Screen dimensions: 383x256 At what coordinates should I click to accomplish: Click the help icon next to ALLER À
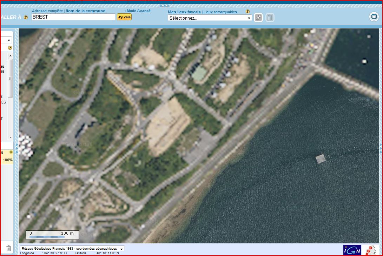26,18
